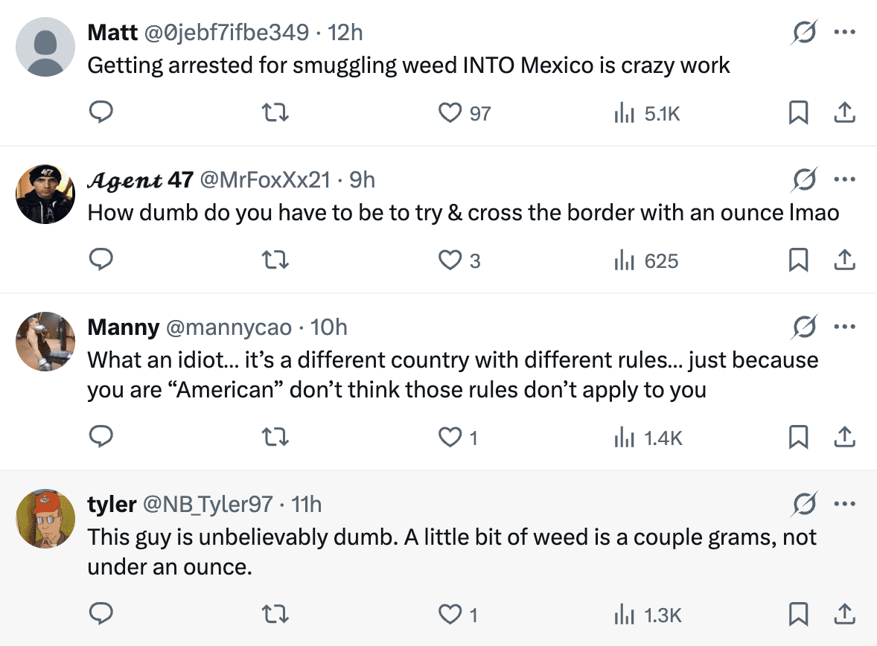Share Matt's tweet
The height and width of the screenshot is (646, 877).
[843, 112]
